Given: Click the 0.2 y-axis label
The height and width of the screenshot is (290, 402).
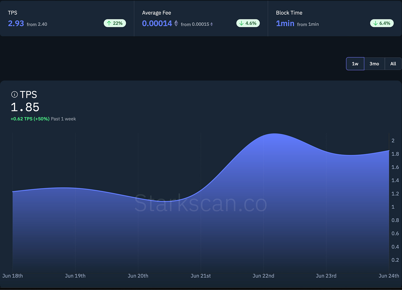Looking at the screenshot, I should click(x=395, y=260).
